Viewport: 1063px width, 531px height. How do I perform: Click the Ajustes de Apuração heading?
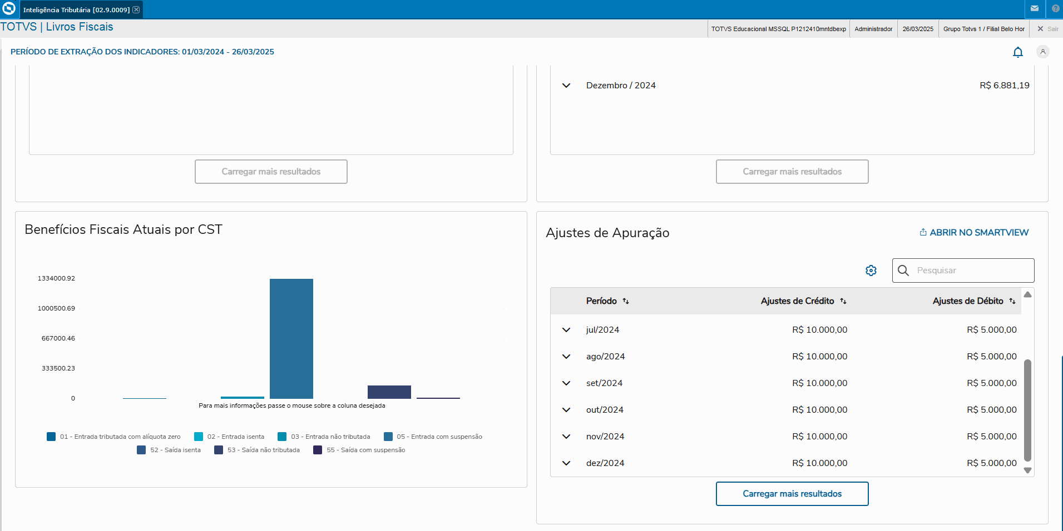pos(607,233)
